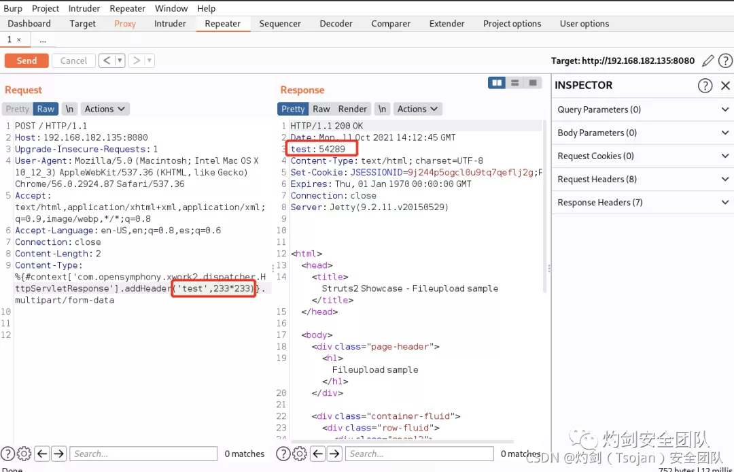This screenshot has height=472, width=734.
Task: Edit target with the pencil icon
Action: pos(707,61)
